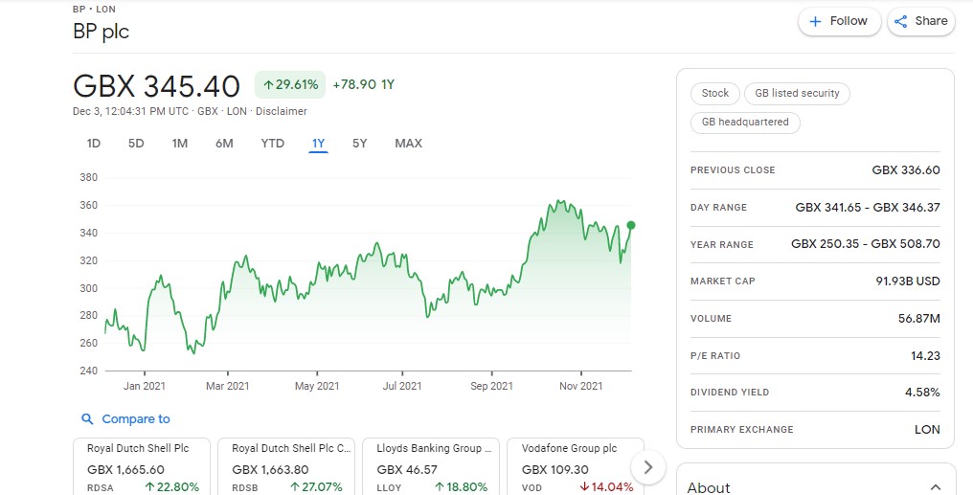Click the MARKET CAP value 91.93B USD
This screenshot has width=973, height=495.
tap(908, 281)
